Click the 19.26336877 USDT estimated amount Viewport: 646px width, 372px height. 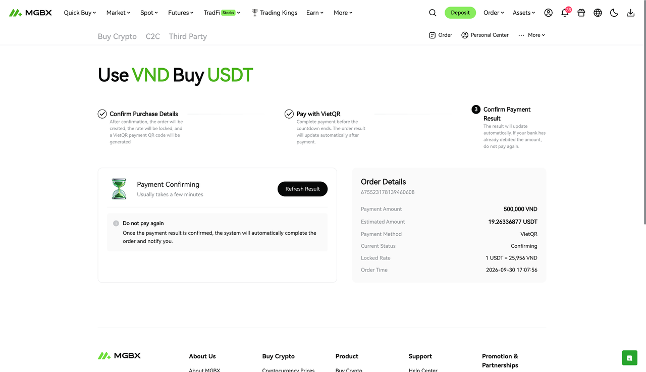click(x=513, y=222)
